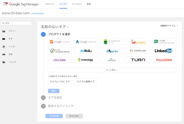Select the DoubleClick product
The height and width of the screenshot is (124, 184).
click(112, 42)
